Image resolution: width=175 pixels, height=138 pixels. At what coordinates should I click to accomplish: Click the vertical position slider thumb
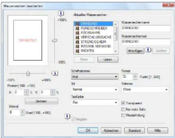[x=55, y=41]
